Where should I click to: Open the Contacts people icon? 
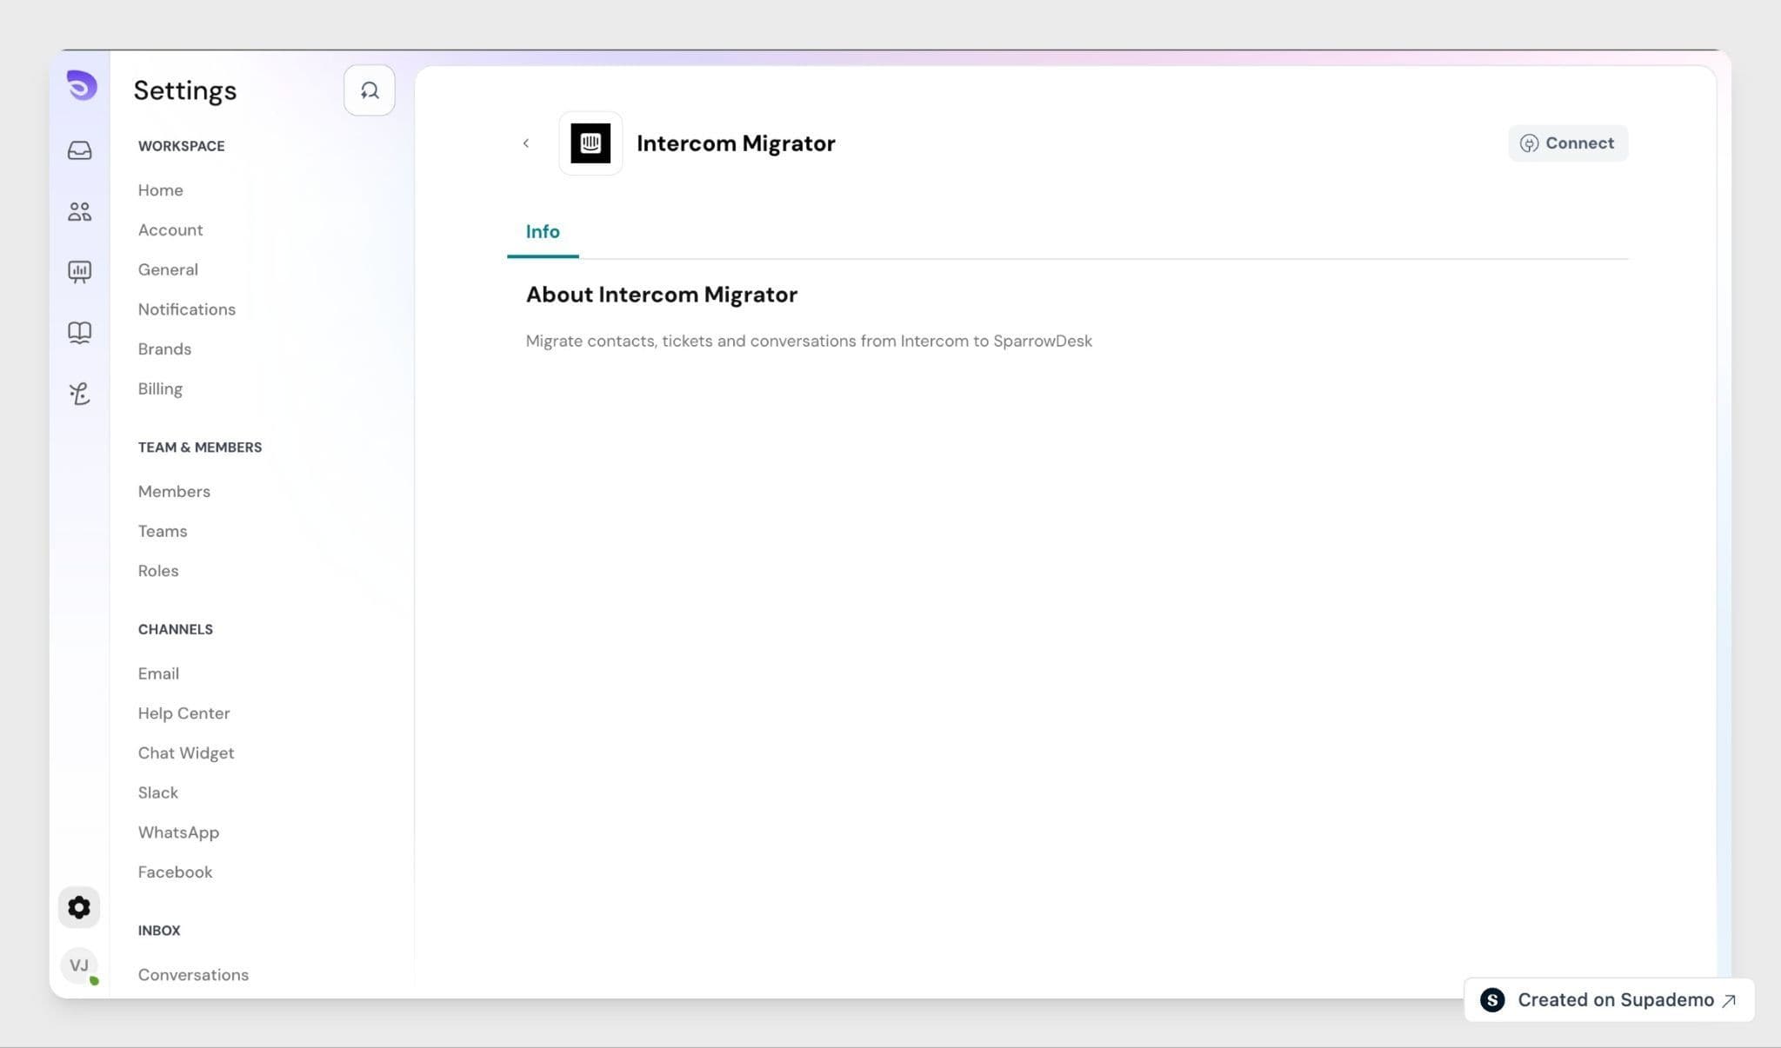point(79,211)
